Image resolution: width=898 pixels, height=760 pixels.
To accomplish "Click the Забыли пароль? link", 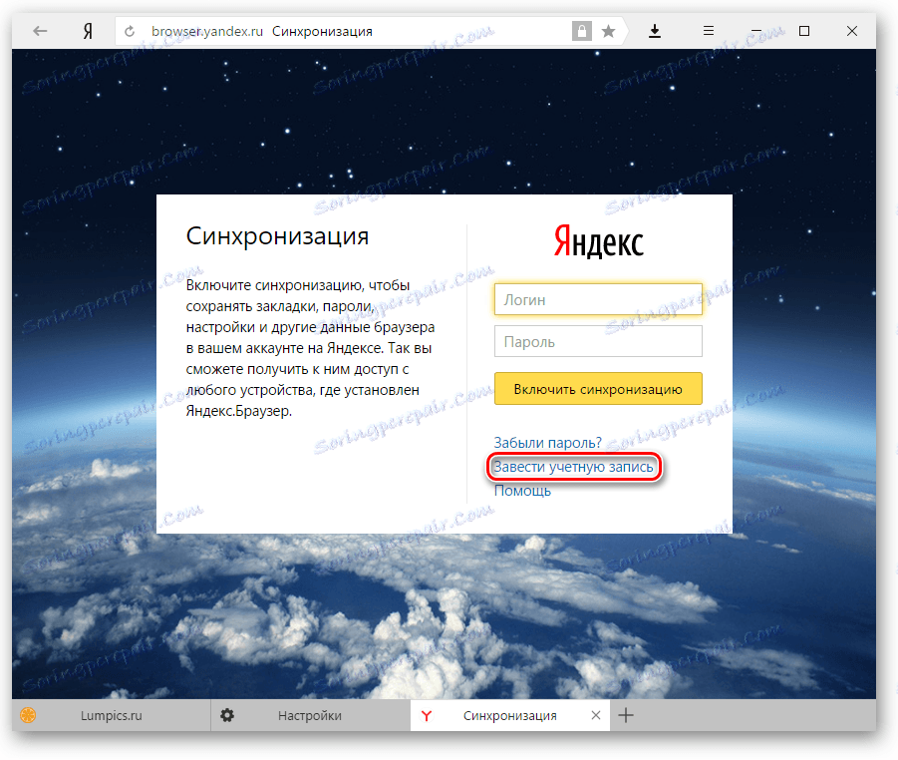I will click(x=547, y=441).
